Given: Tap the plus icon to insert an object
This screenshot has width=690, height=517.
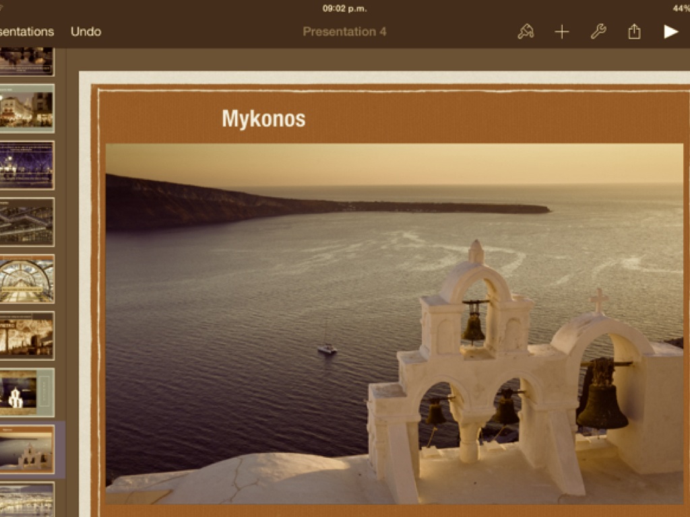Looking at the screenshot, I should (562, 32).
